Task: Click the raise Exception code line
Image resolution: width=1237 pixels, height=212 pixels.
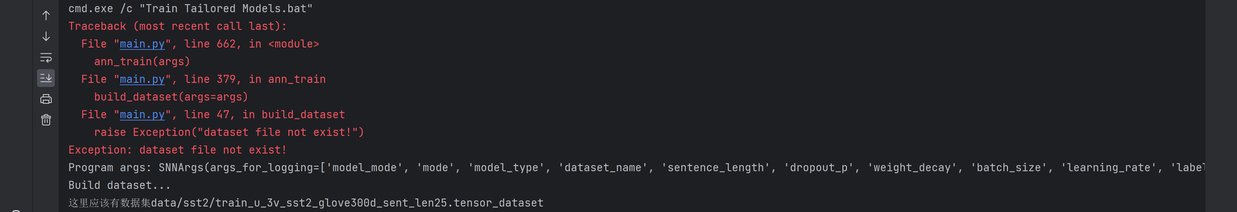Action: click(229, 133)
